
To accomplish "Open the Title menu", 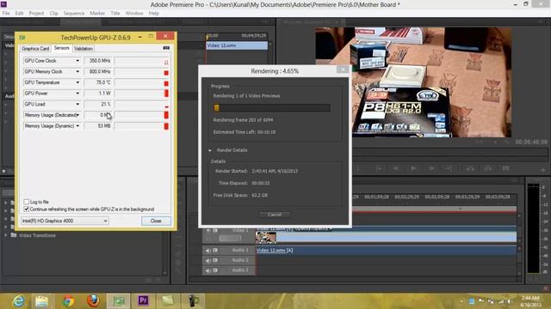I will 115,13.
